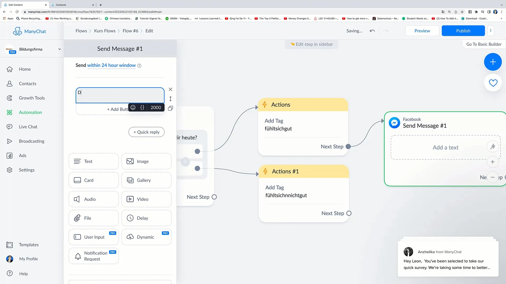This screenshot has height=284, width=506.
Task: Add an Image block
Action: [146, 161]
